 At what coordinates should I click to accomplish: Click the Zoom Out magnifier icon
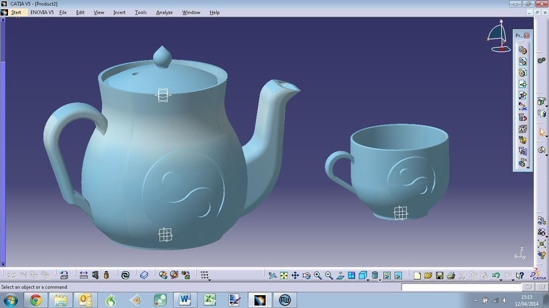pos(329,275)
